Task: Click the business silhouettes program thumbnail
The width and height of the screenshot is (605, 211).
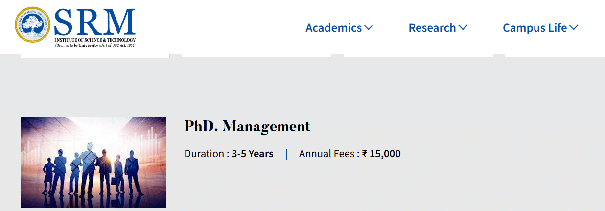Action: (93, 163)
